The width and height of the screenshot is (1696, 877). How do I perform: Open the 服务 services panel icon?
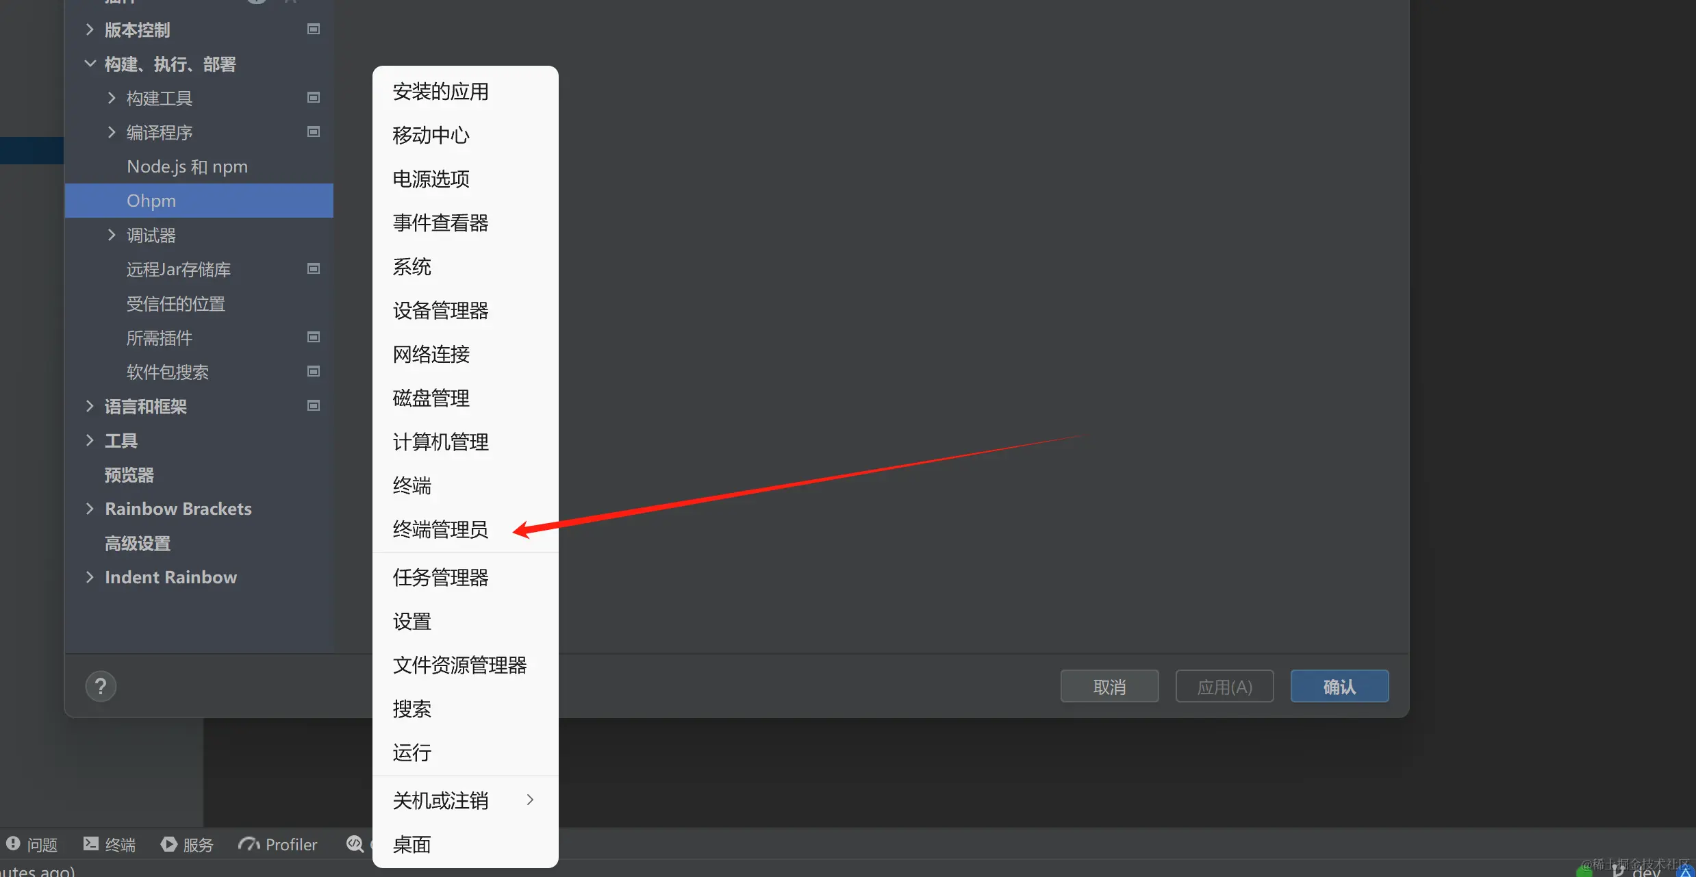(168, 843)
